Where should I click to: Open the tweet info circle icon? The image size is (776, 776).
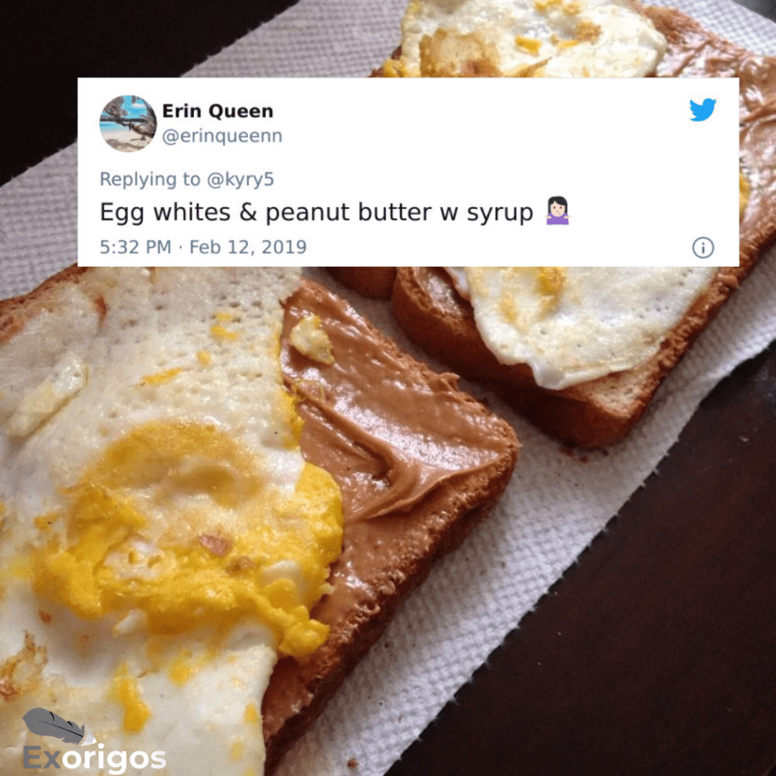(702, 248)
